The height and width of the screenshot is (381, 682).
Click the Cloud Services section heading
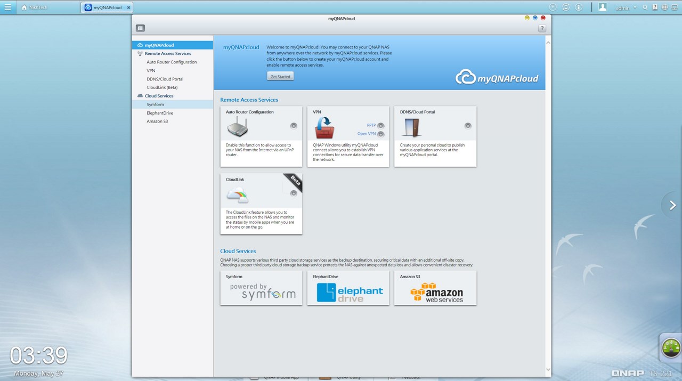point(238,251)
